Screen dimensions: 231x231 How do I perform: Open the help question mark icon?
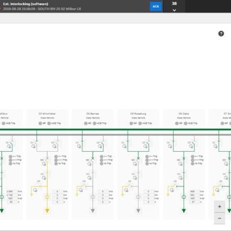(x=221, y=33)
